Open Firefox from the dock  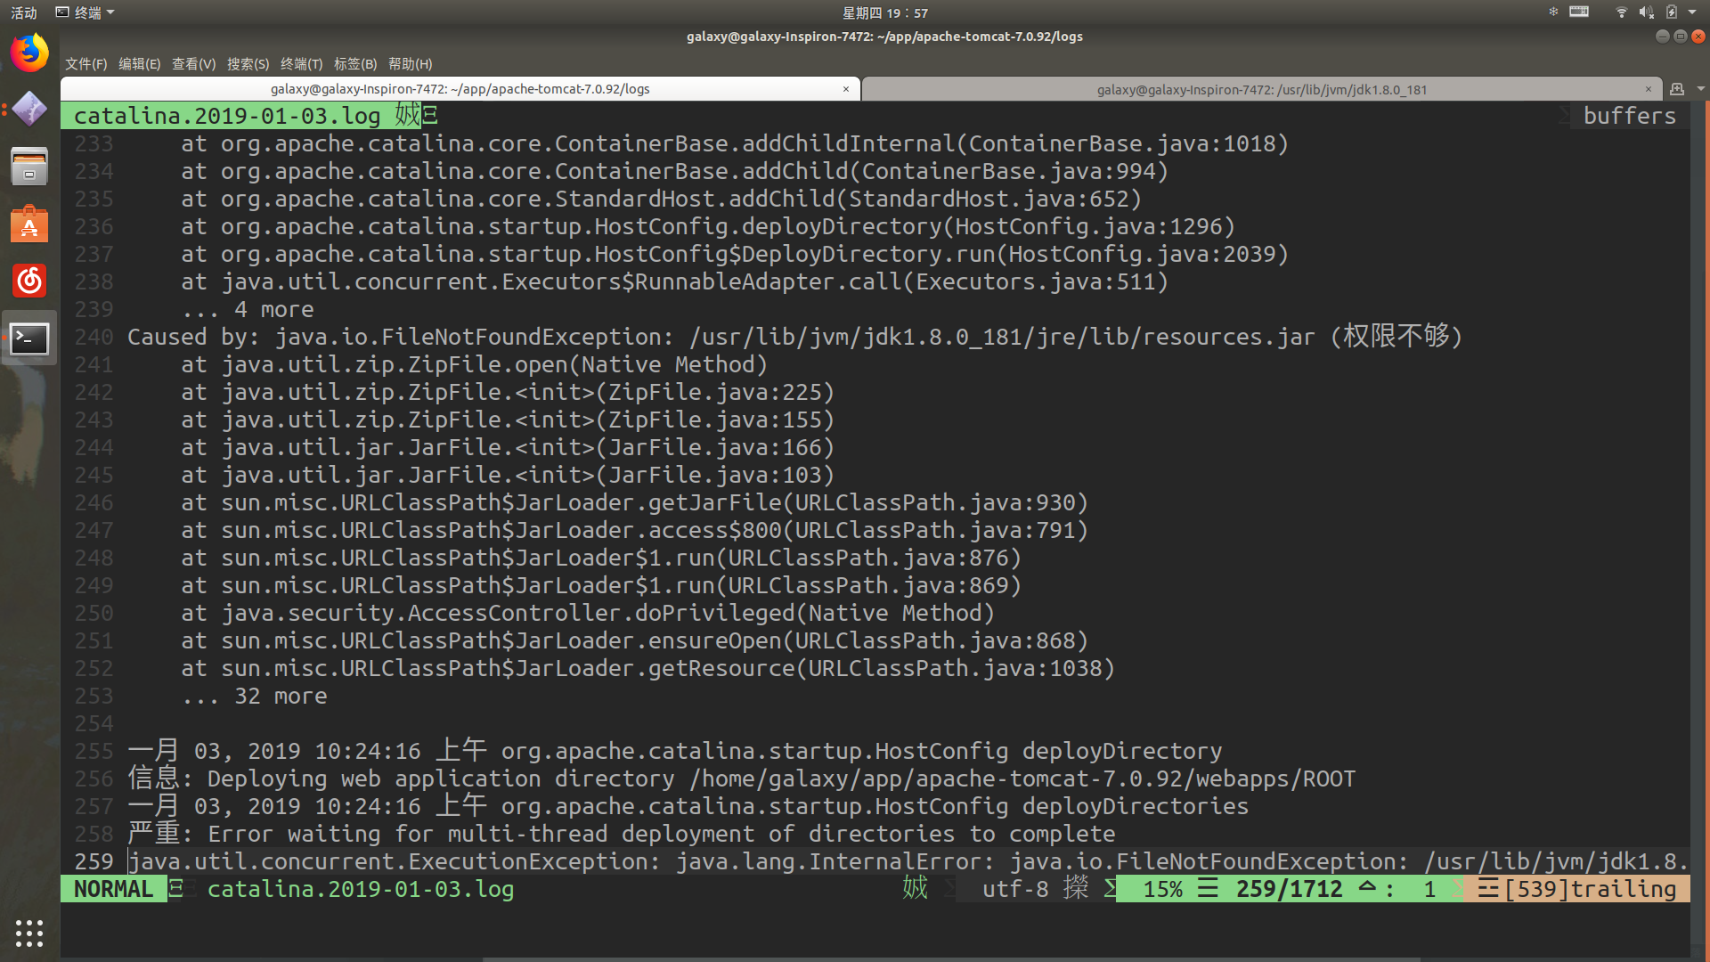click(29, 53)
